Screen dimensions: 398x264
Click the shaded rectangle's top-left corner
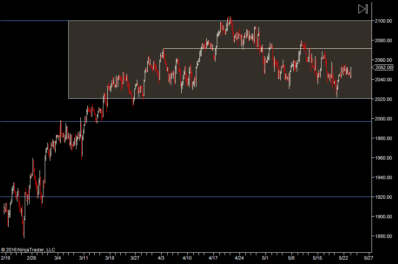(x=69, y=21)
